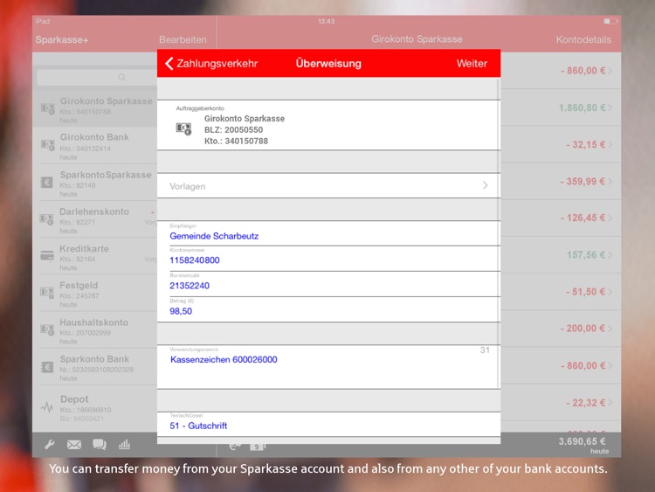Tap Weiter to continue the transfer
The image size is (655, 492).
pos(472,64)
